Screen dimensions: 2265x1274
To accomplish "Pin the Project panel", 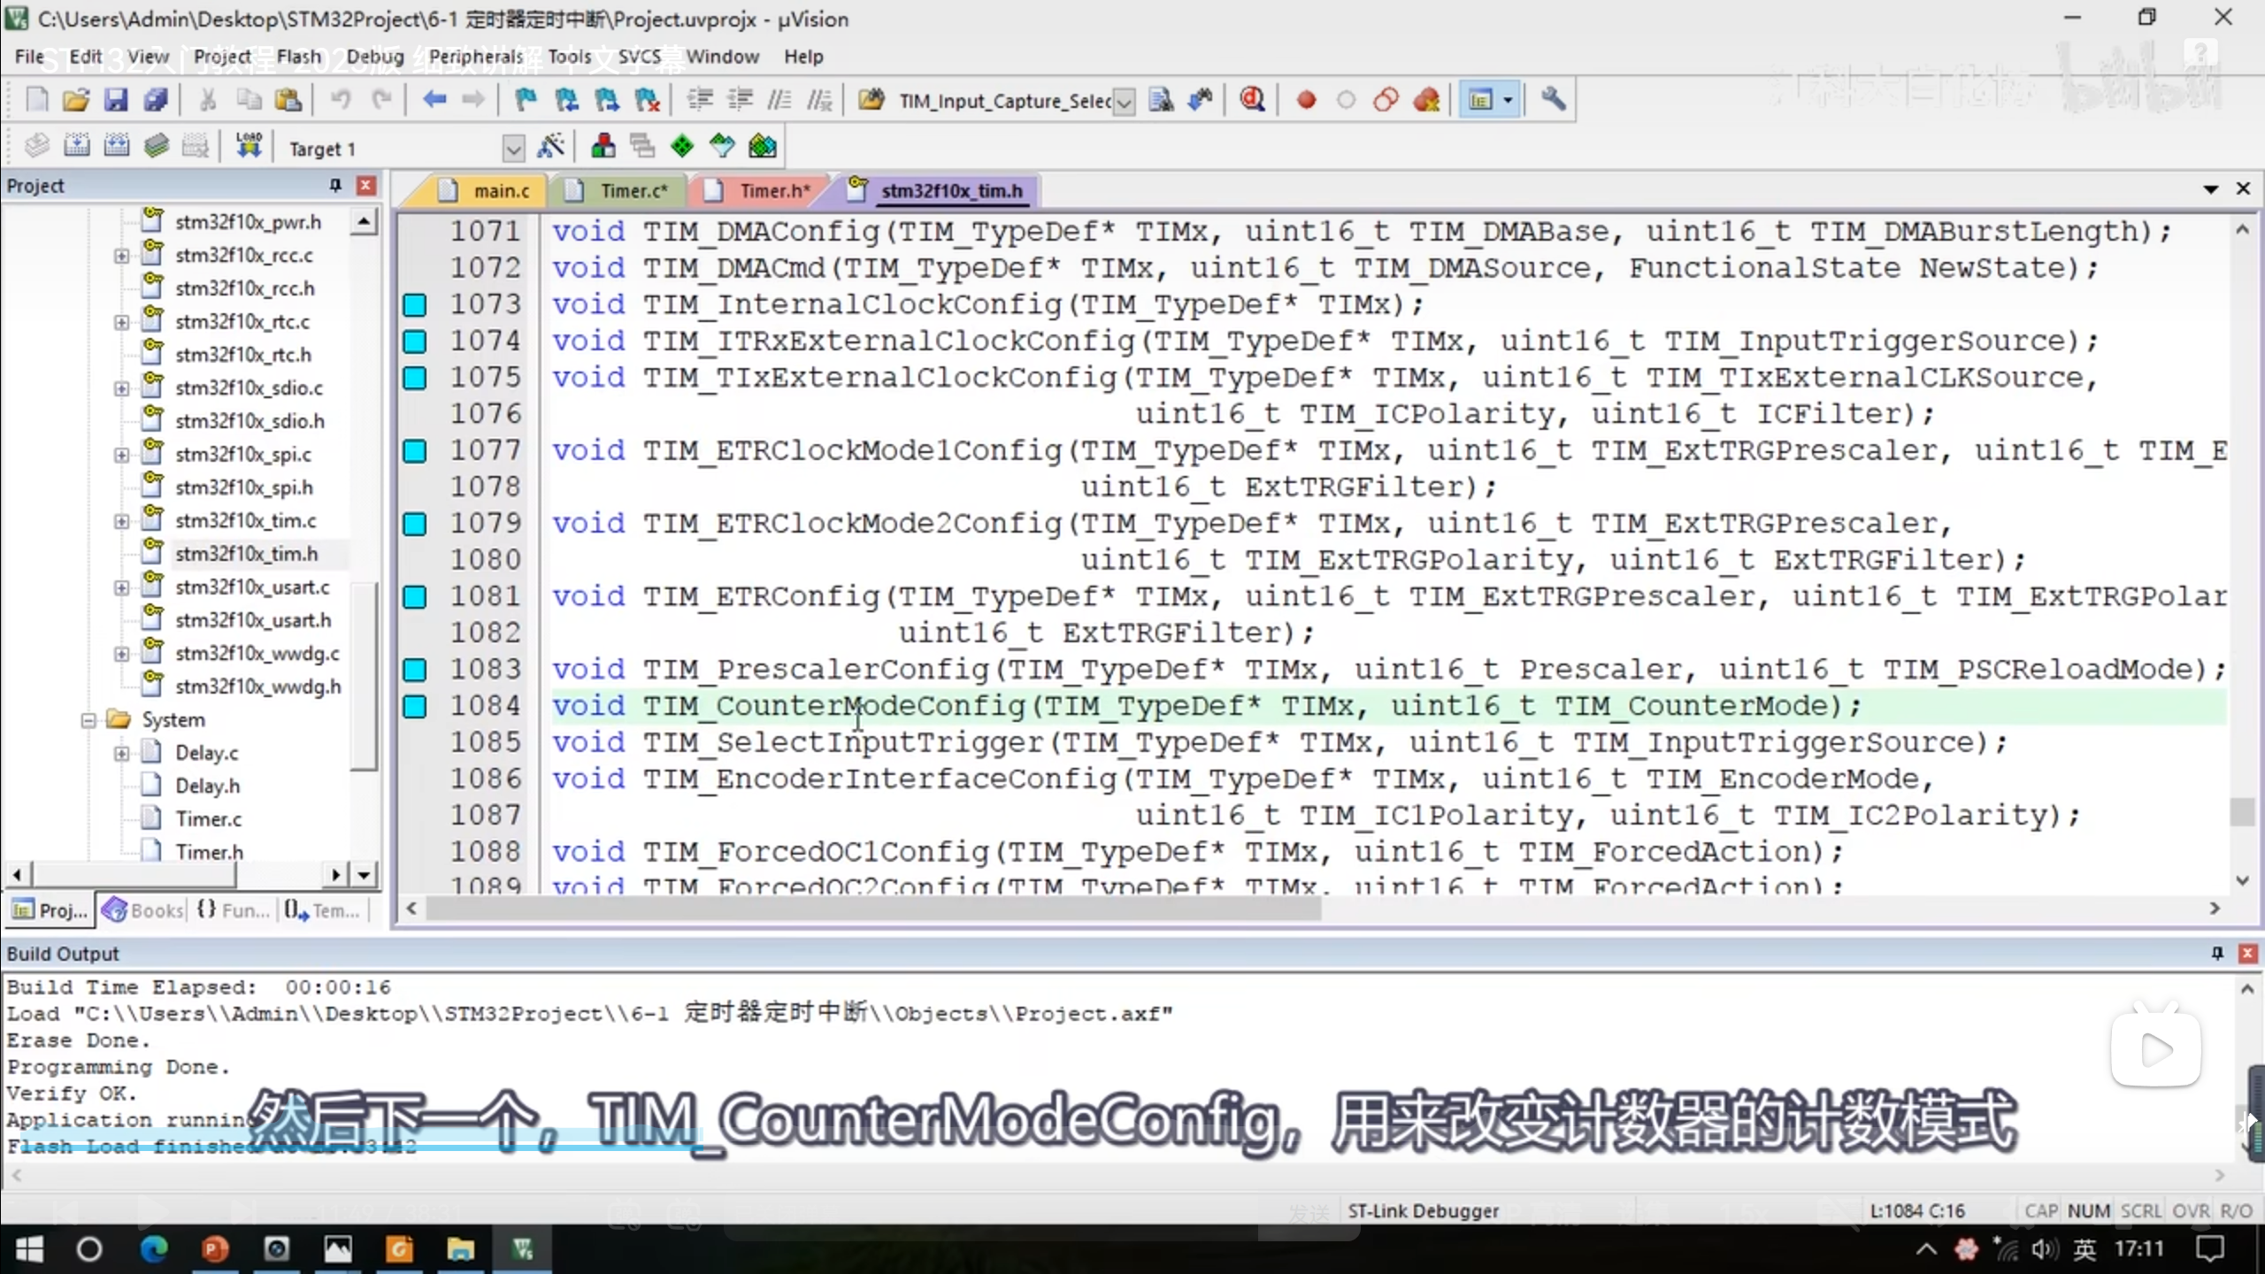I will pos(335,185).
